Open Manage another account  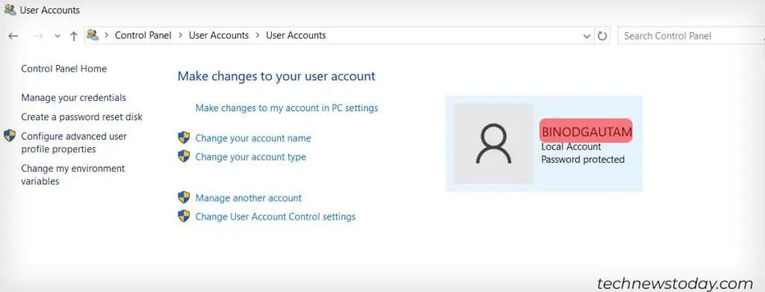click(248, 198)
